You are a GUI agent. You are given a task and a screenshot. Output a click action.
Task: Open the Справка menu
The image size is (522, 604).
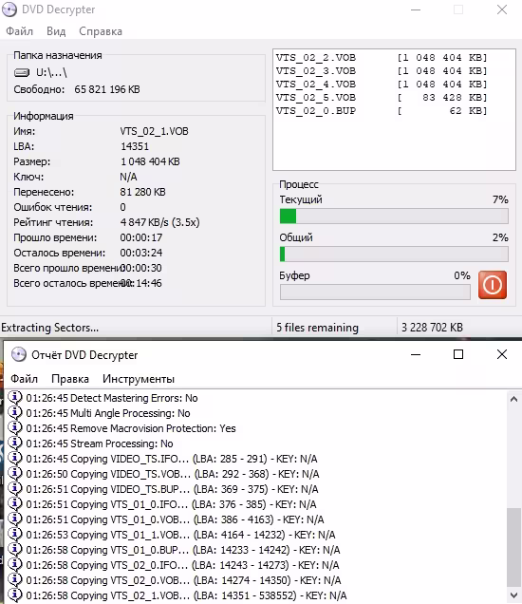click(101, 31)
